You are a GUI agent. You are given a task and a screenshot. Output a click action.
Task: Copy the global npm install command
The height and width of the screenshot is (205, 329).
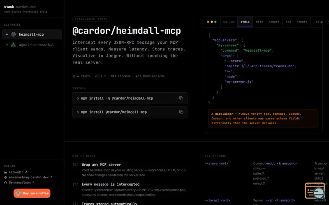pyautogui.click(x=181, y=98)
